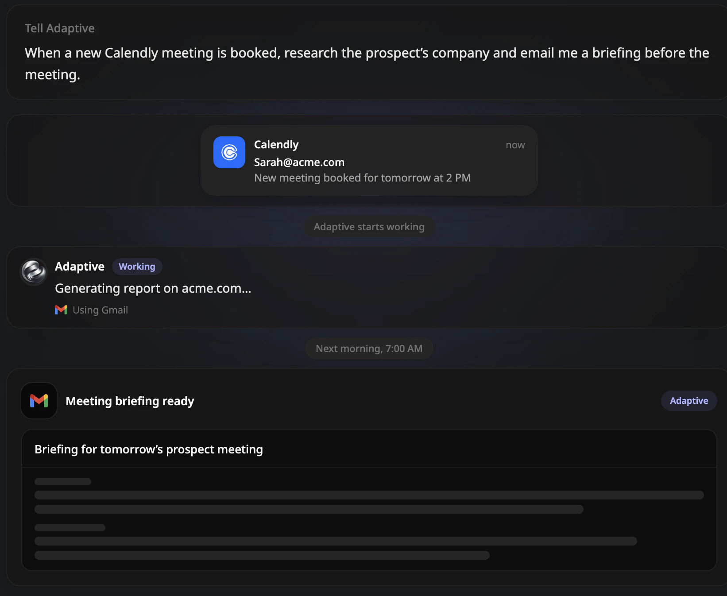The width and height of the screenshot is (727, 596).
Task: Click the Using Gmail label
Action: point(100,310)
